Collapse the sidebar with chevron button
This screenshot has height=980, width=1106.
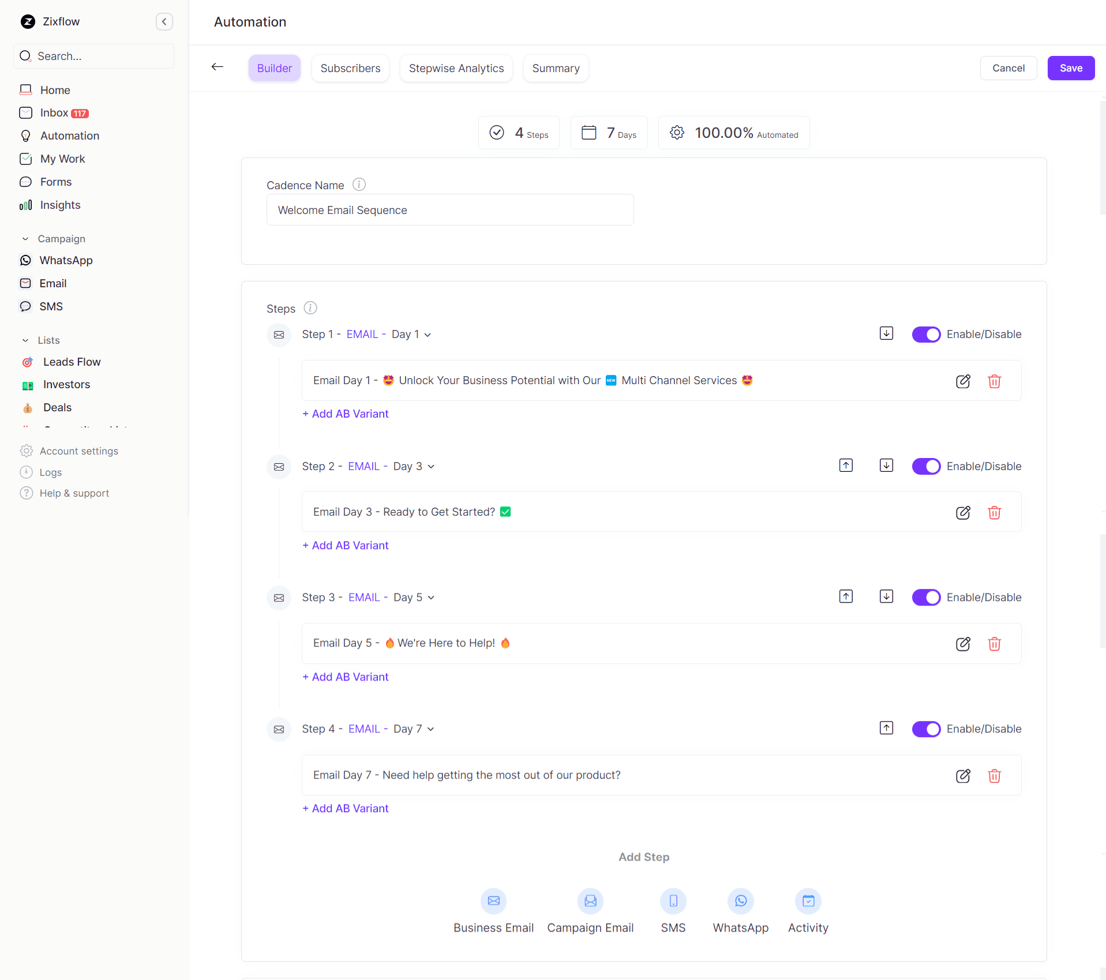164,22
